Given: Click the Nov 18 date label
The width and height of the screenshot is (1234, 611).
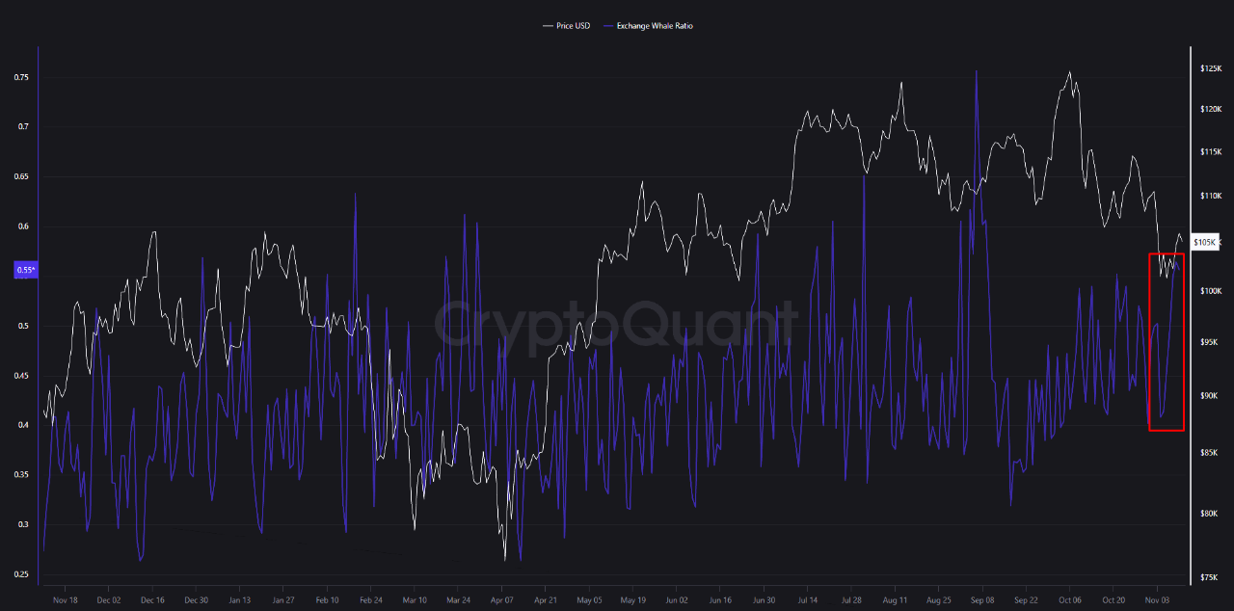Looking at the screenshot, I should (x=66, y=598).
